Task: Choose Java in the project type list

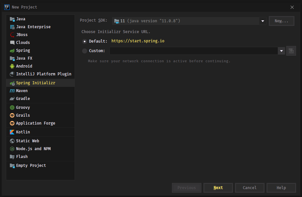Action: [40, 19]
